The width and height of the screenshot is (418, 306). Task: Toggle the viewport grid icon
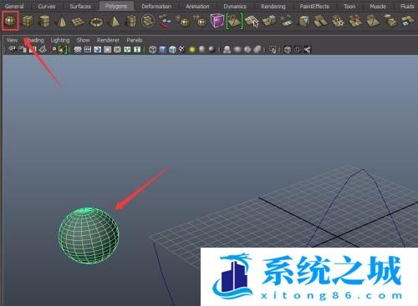(x=78, y=49)
